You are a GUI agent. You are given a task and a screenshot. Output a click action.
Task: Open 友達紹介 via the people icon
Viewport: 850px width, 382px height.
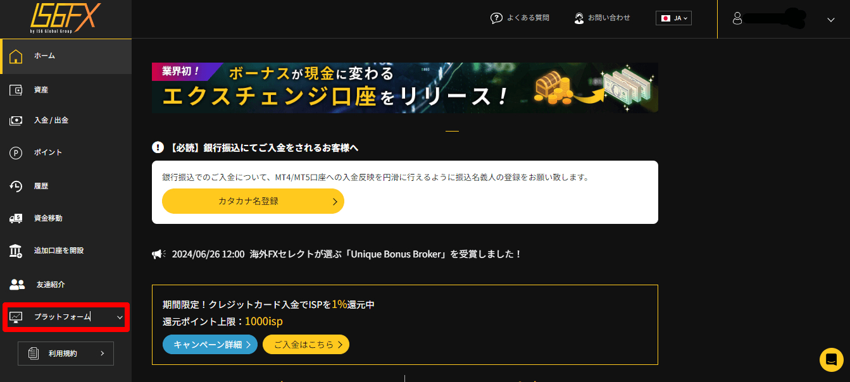click(x=16, y=284)
